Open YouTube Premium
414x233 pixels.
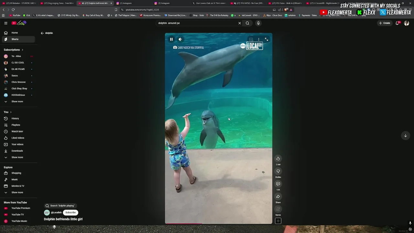pos(18,208)
